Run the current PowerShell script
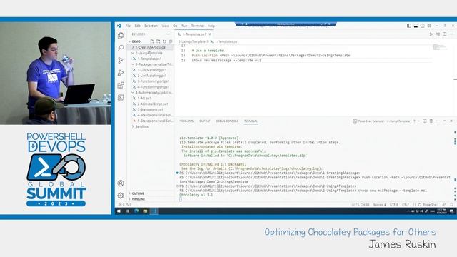The width and height of the screenshot is (457, 257). coord(431,34)
